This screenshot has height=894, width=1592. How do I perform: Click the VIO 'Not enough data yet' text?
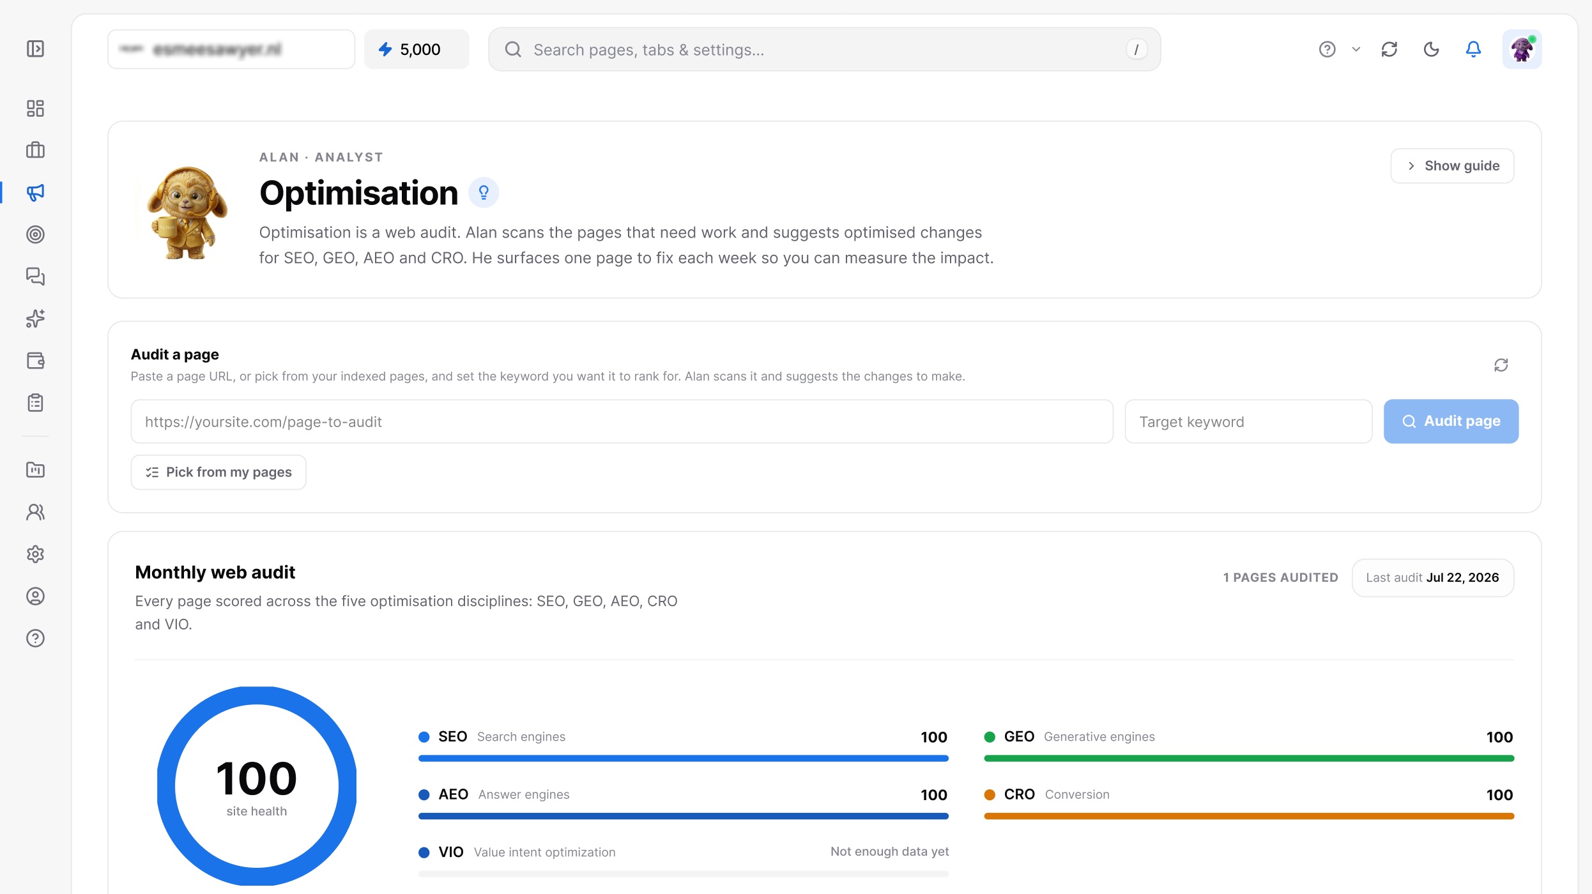889,852
